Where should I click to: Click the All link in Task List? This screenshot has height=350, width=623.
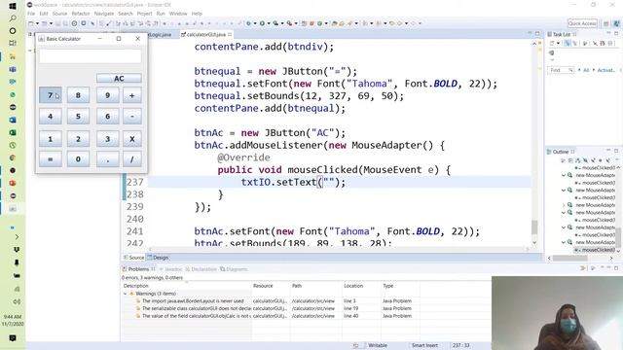point(586,70)
